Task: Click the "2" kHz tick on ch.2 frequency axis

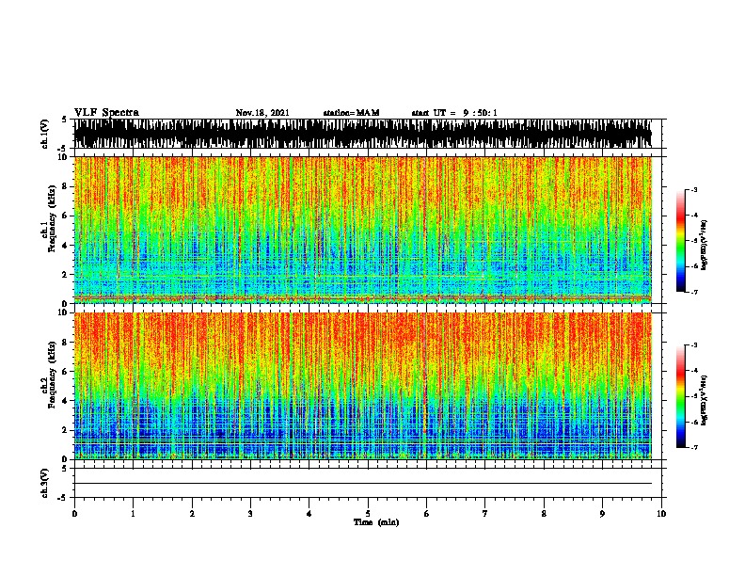Action: (x=65, y=430)
